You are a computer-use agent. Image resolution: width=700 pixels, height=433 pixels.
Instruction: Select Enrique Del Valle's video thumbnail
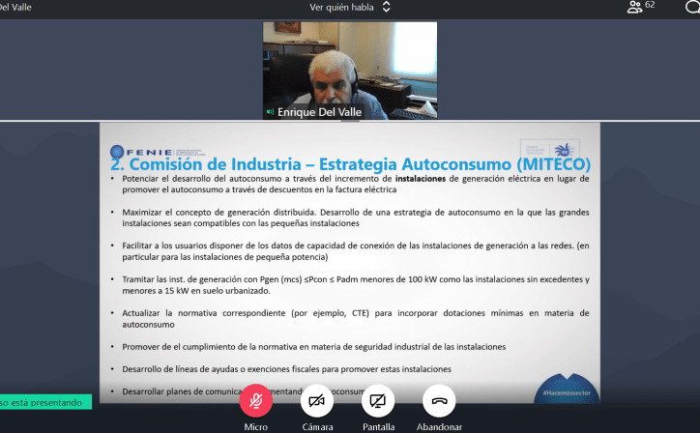coord(350,71)
